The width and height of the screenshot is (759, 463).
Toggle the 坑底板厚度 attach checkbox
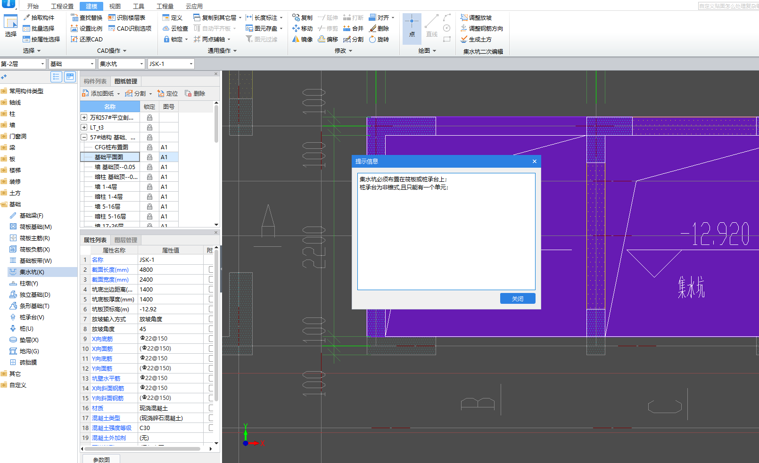[x=211, y=299]
